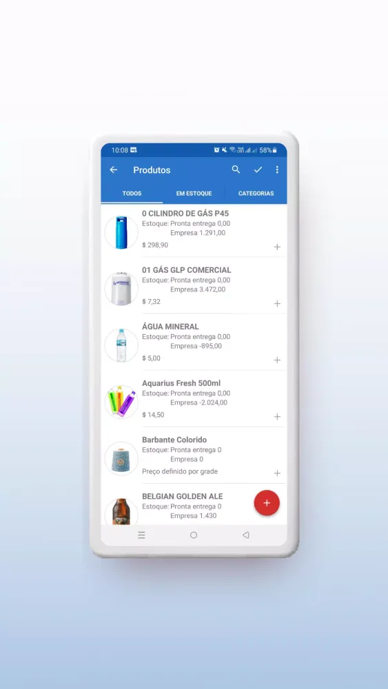Add ÁGUA MINERAL with plus icon
388x689 pixels.
coord(277,360)
